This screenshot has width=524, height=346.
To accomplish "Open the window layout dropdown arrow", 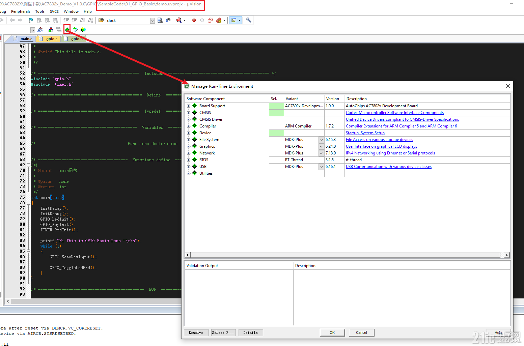I will [x=240, y=20].
